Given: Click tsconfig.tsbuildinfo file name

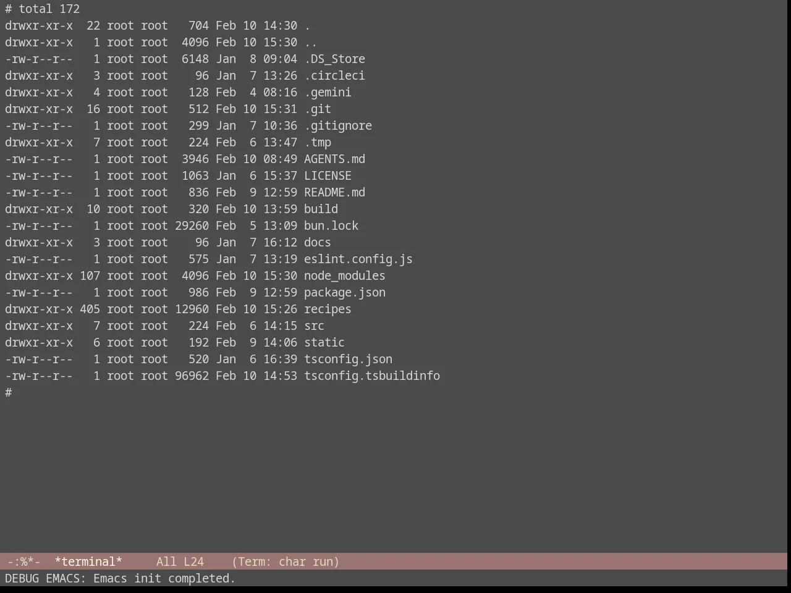Looking at the screenshot, I should tap(372, 376).
